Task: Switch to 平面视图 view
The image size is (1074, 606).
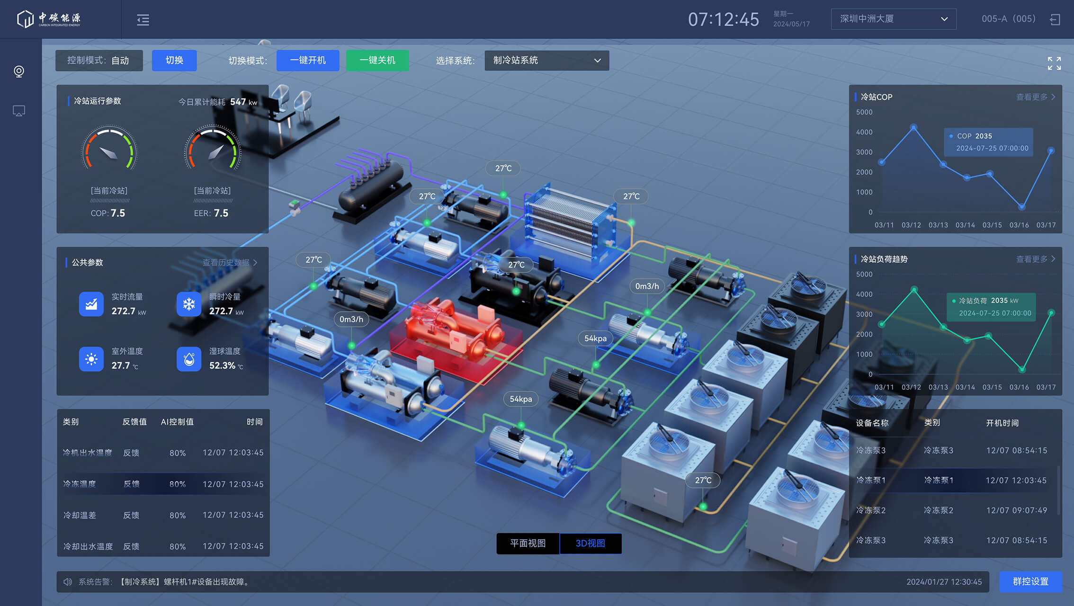Action: tap(528, 544)
